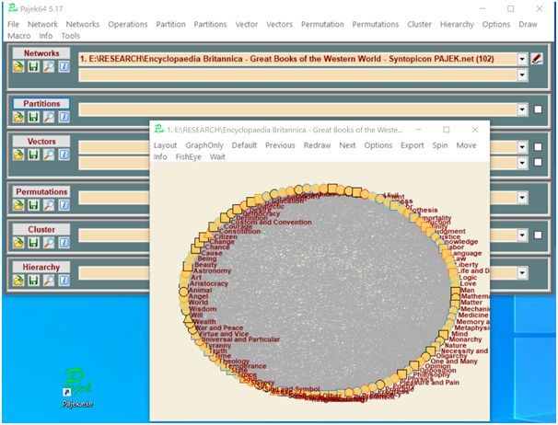
Task: Click the Partitions label button
Action: [x=41, y=104]
